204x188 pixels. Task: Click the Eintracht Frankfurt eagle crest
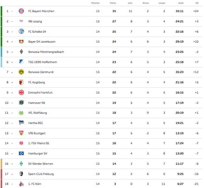point(21,92)
